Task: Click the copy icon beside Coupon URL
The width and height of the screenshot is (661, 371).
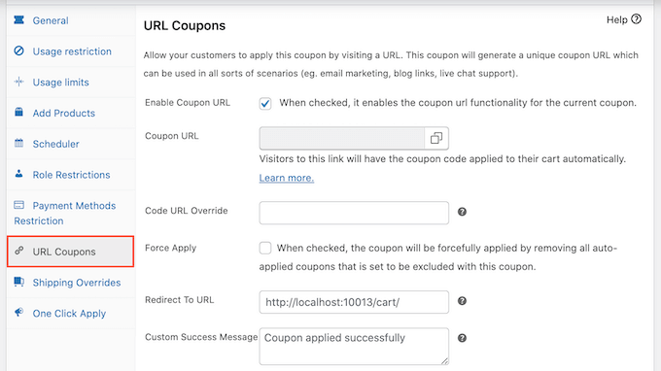Action: (x=436, y=138)
